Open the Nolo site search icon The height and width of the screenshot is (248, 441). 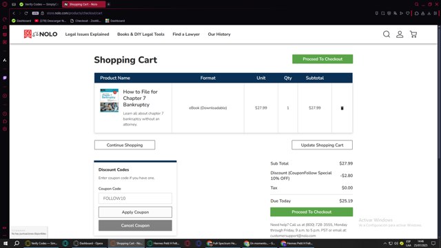[x=387, y=34]
